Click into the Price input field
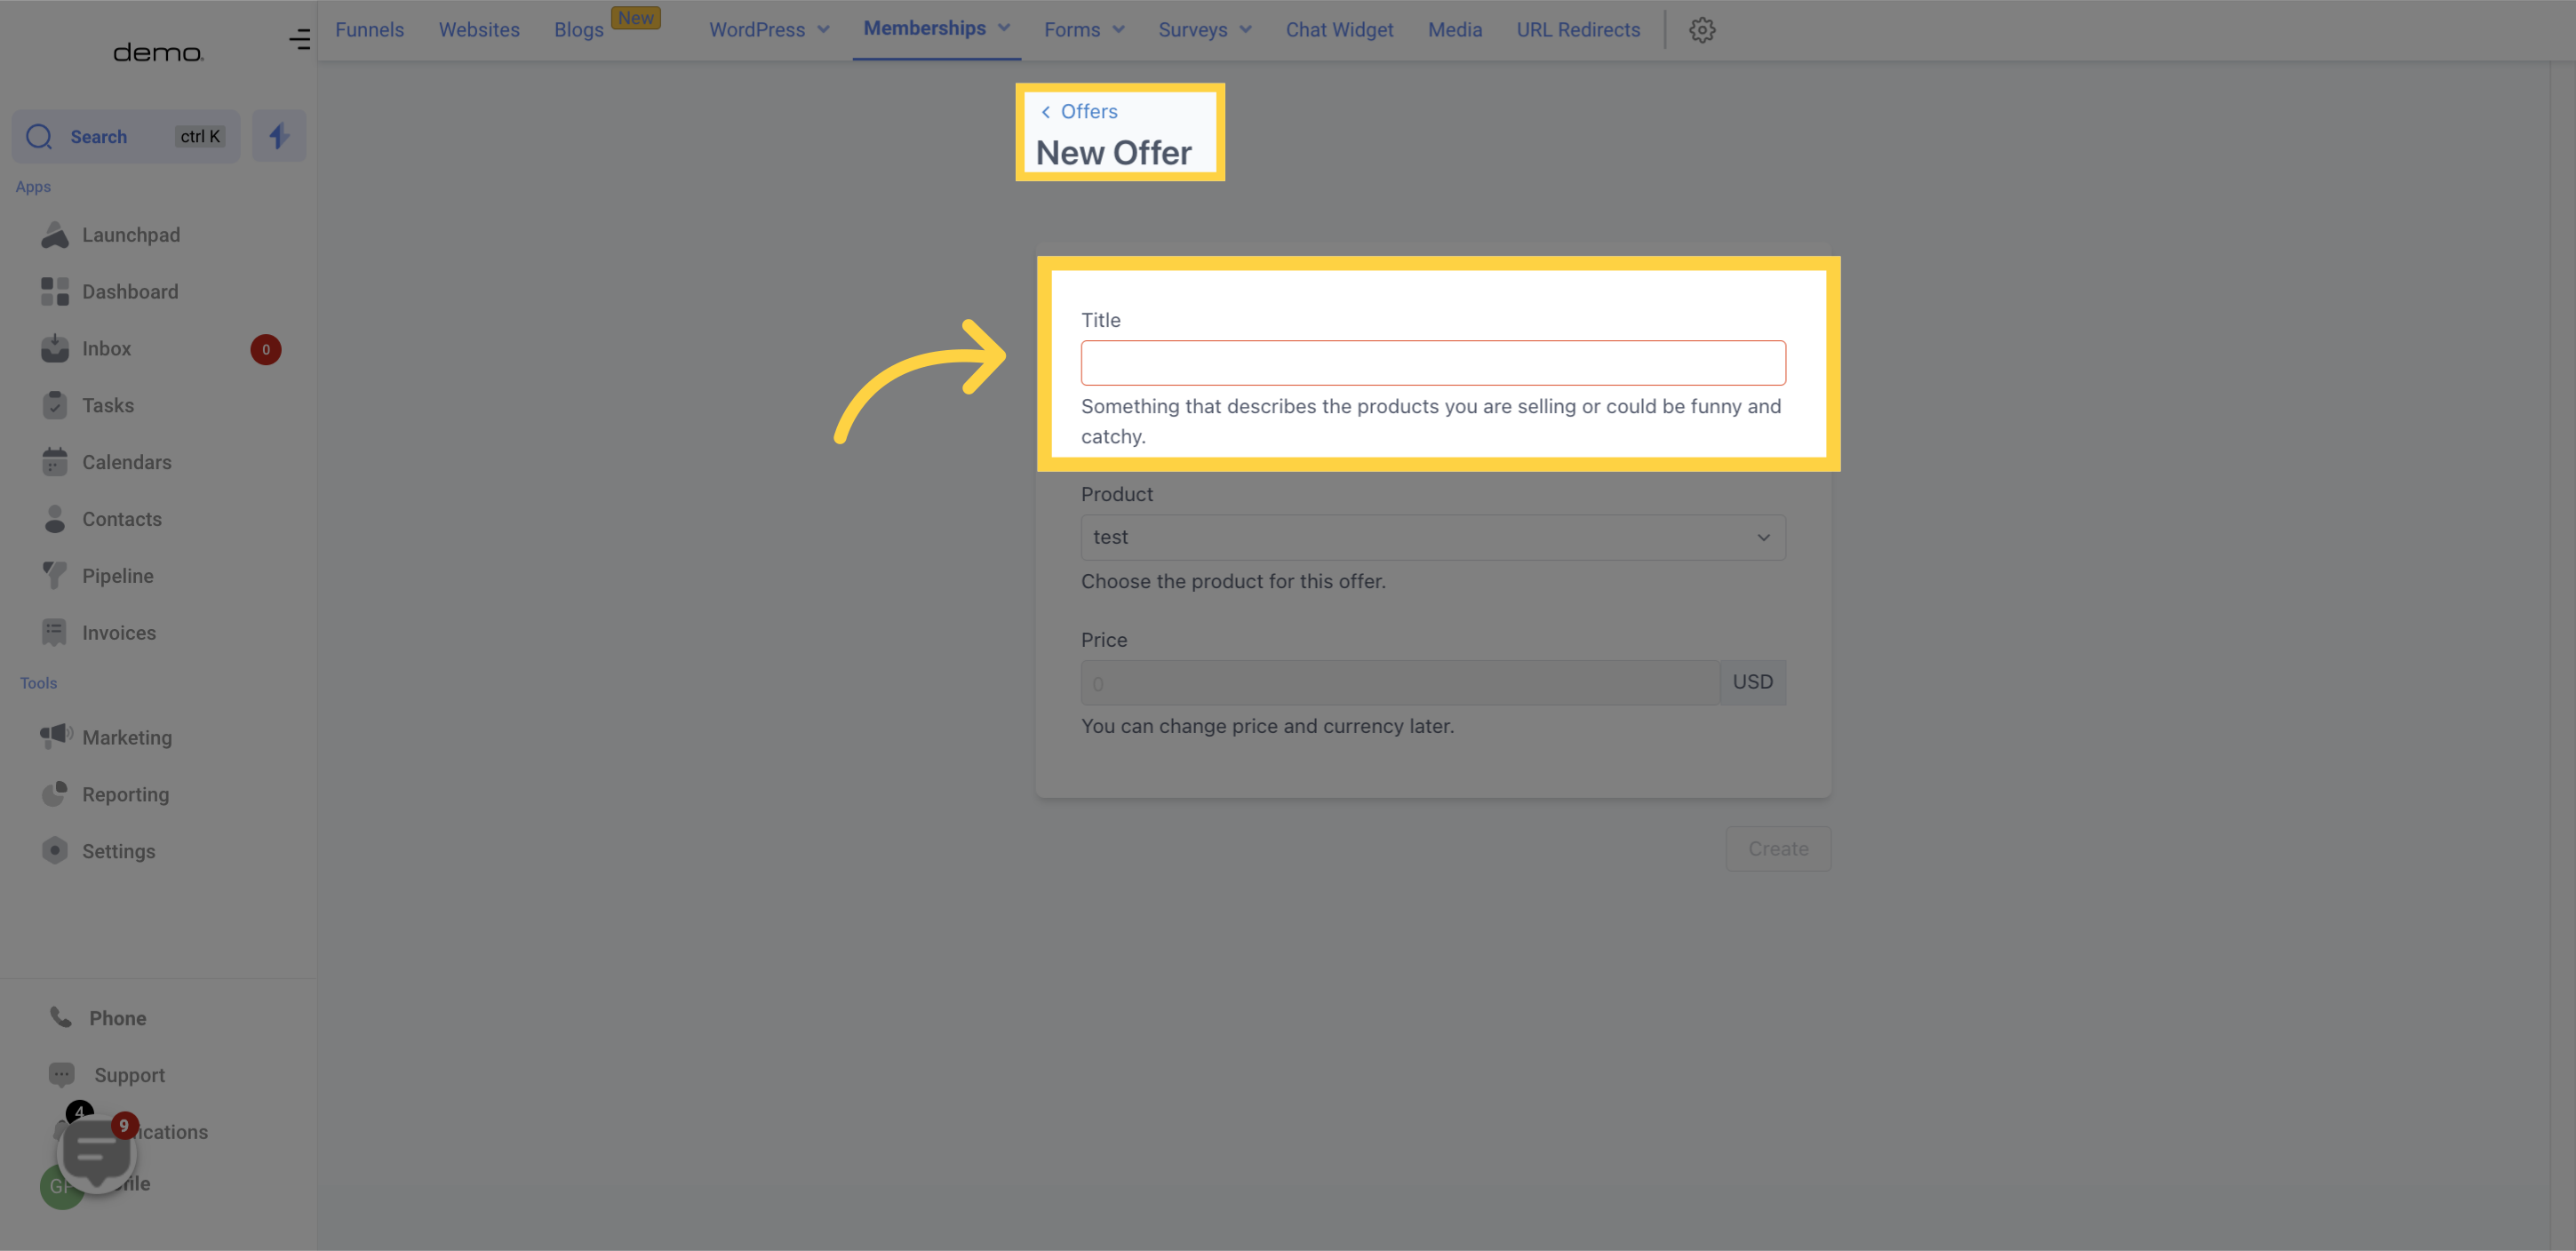2576x1251 pixels. [1400, 683]
